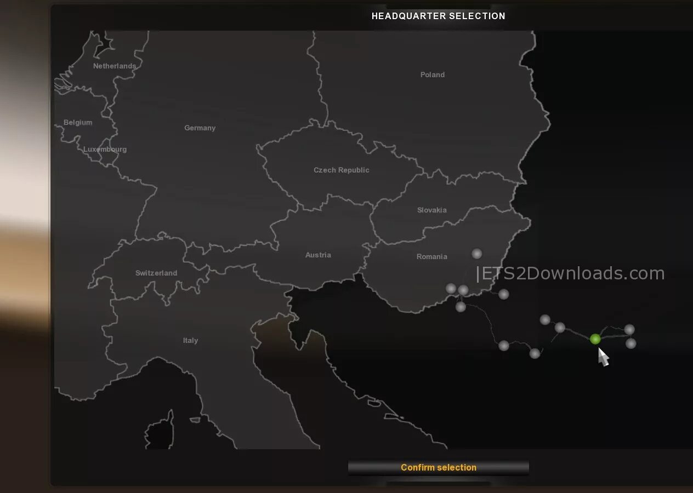Click the HEADQUARTER SELECTION title
The height and width of the screenshot is (493, 693).
[439, 16]
